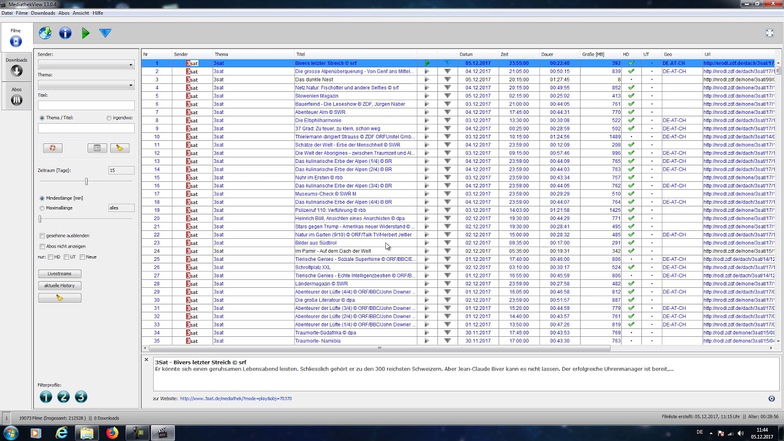Screen dimensions: 784x441
Task: Click the Zeitraum [Tage] slider handle
Action: tap(86, 181)
